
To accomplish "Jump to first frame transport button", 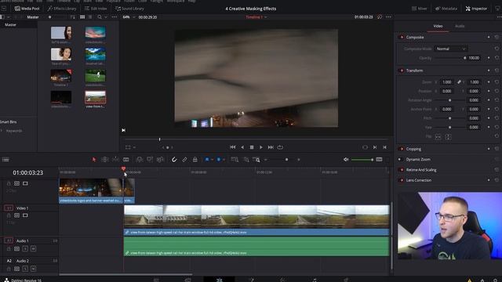I will click(232, 147).
